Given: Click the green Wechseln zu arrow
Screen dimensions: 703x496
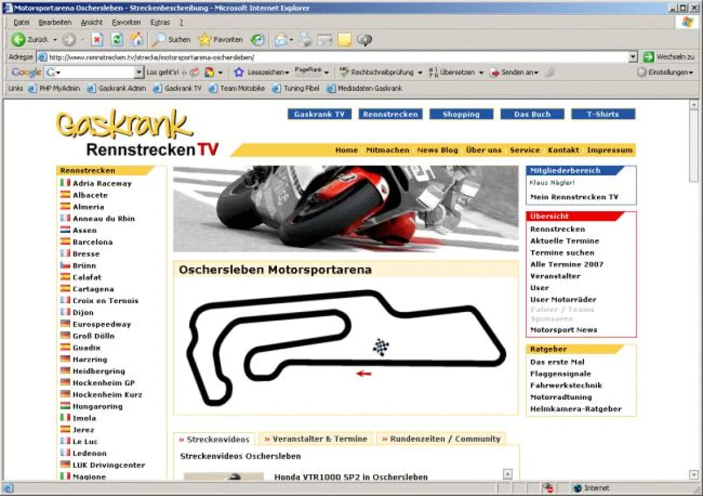Looking at the screenshot, I should (649, 56).
